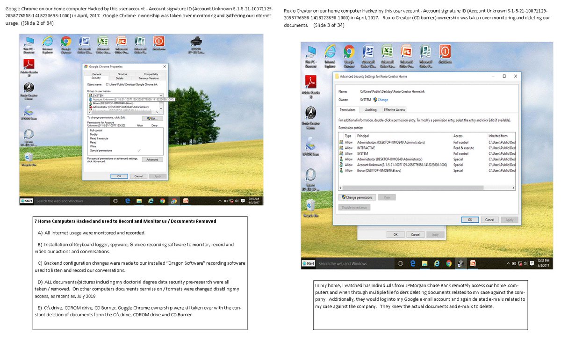The height and width of the screenshot is (363, 561).
Task: Click PowerPoint icon in Slide 3 taskbar
Action: coord(474,263)
